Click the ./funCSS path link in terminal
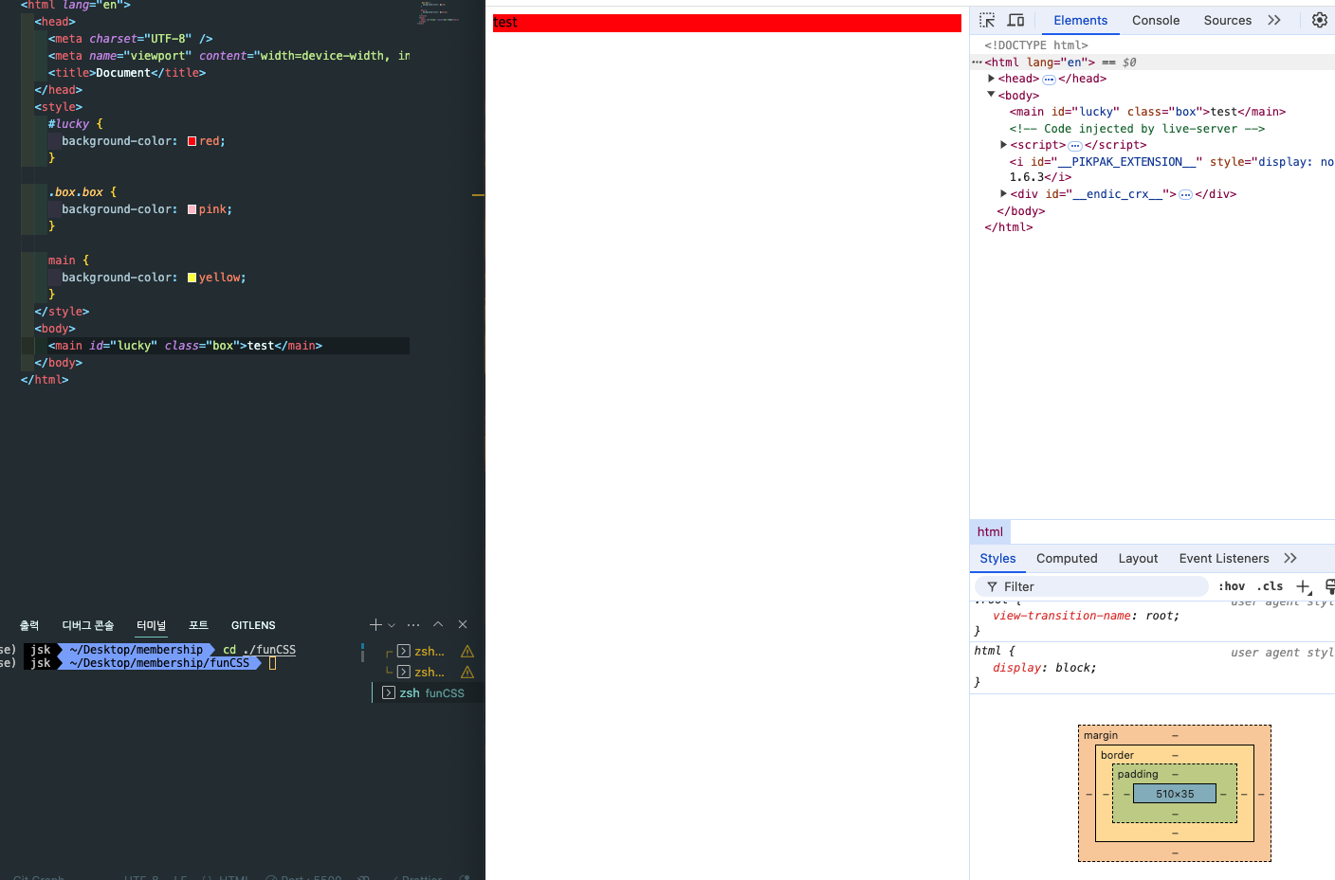The width and height of the screenshot is (1335, 880). (269, 650)
